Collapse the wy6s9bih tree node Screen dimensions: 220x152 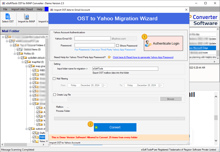(19, 58)
